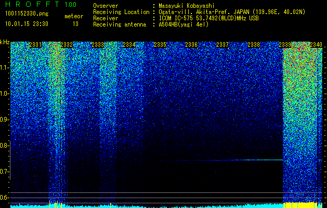Click the yellow power-level bars under 2339
Screen dimensions: 327x208
click(300, 205)
